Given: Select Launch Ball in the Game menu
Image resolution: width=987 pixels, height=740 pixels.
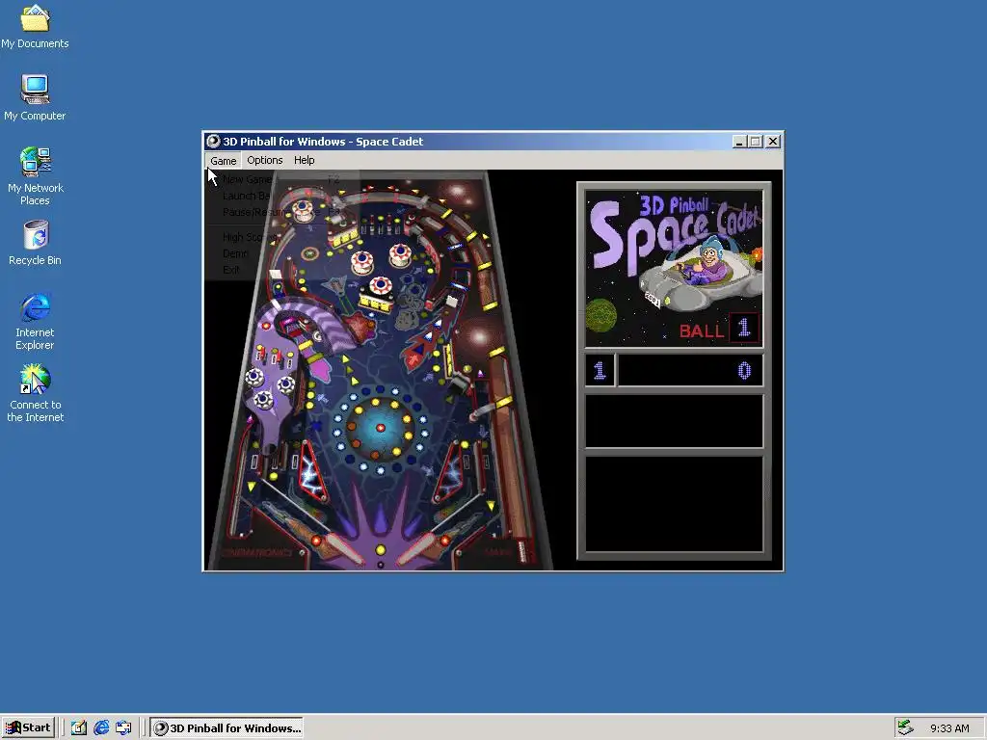Looking at the screenshot, I should (282, 196).
